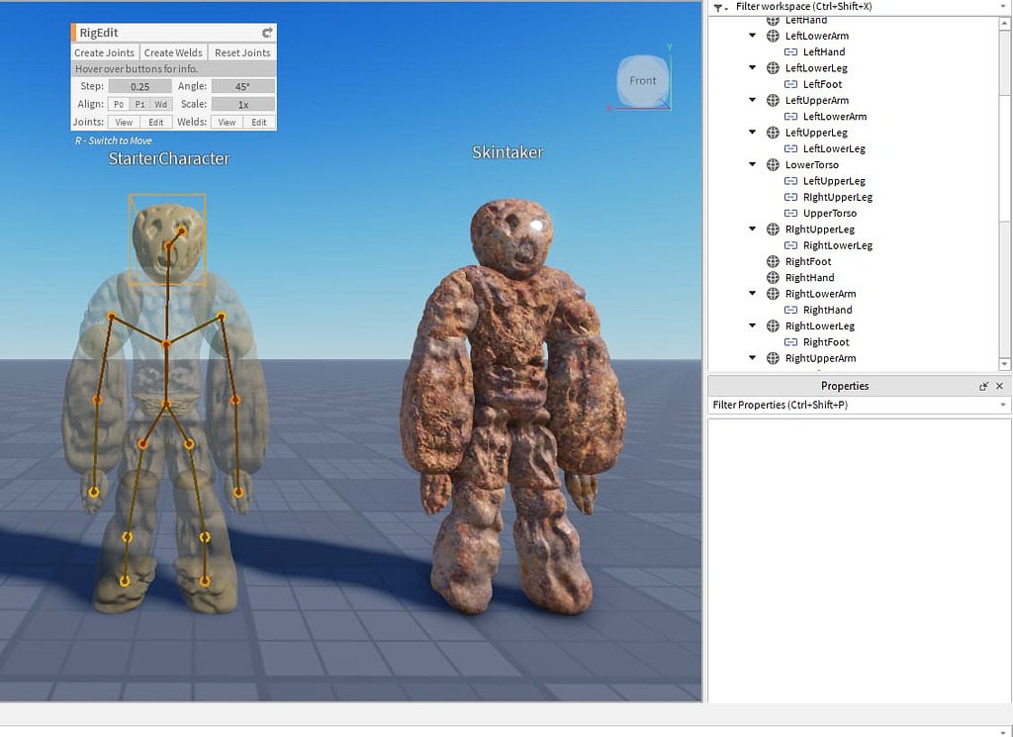1013x737 pixels.
Task: Click the globe MeshPart icon beside LowerTorso
Action: pyautogui.click(x=773, y=164)
